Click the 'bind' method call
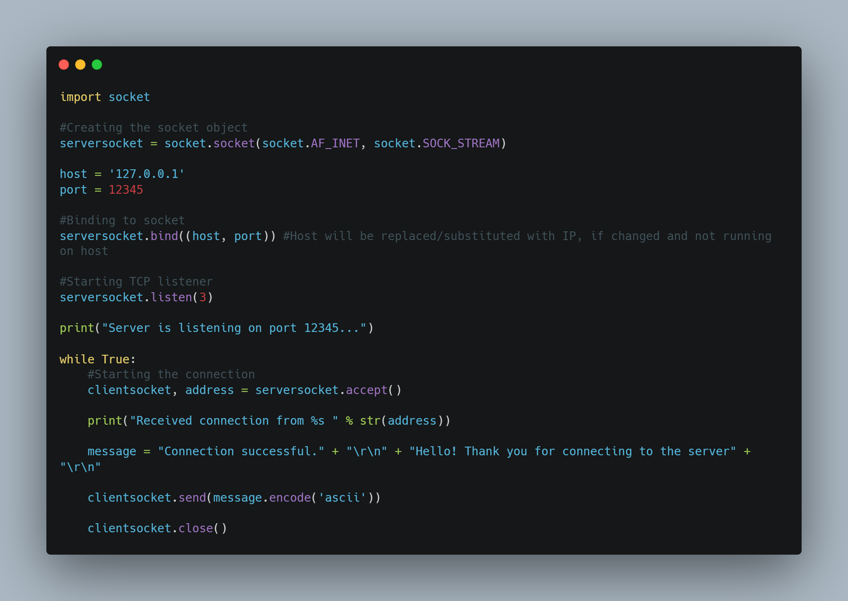Image resolution: width=848 pixels, height=601 pixels. (x=164, y=236)
